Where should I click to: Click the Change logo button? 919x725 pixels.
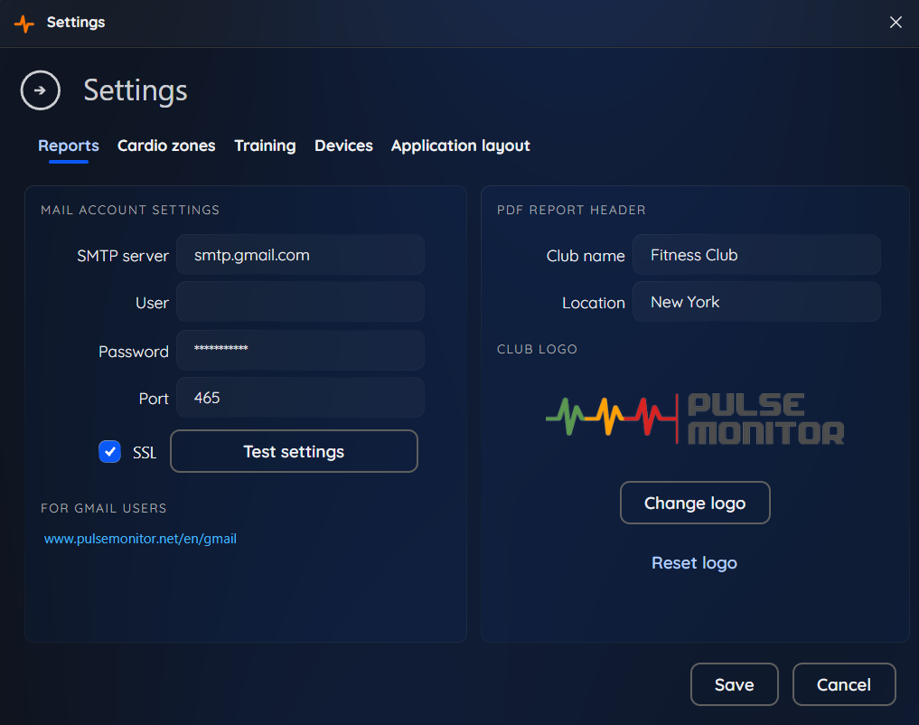click(x=695, y=503)
